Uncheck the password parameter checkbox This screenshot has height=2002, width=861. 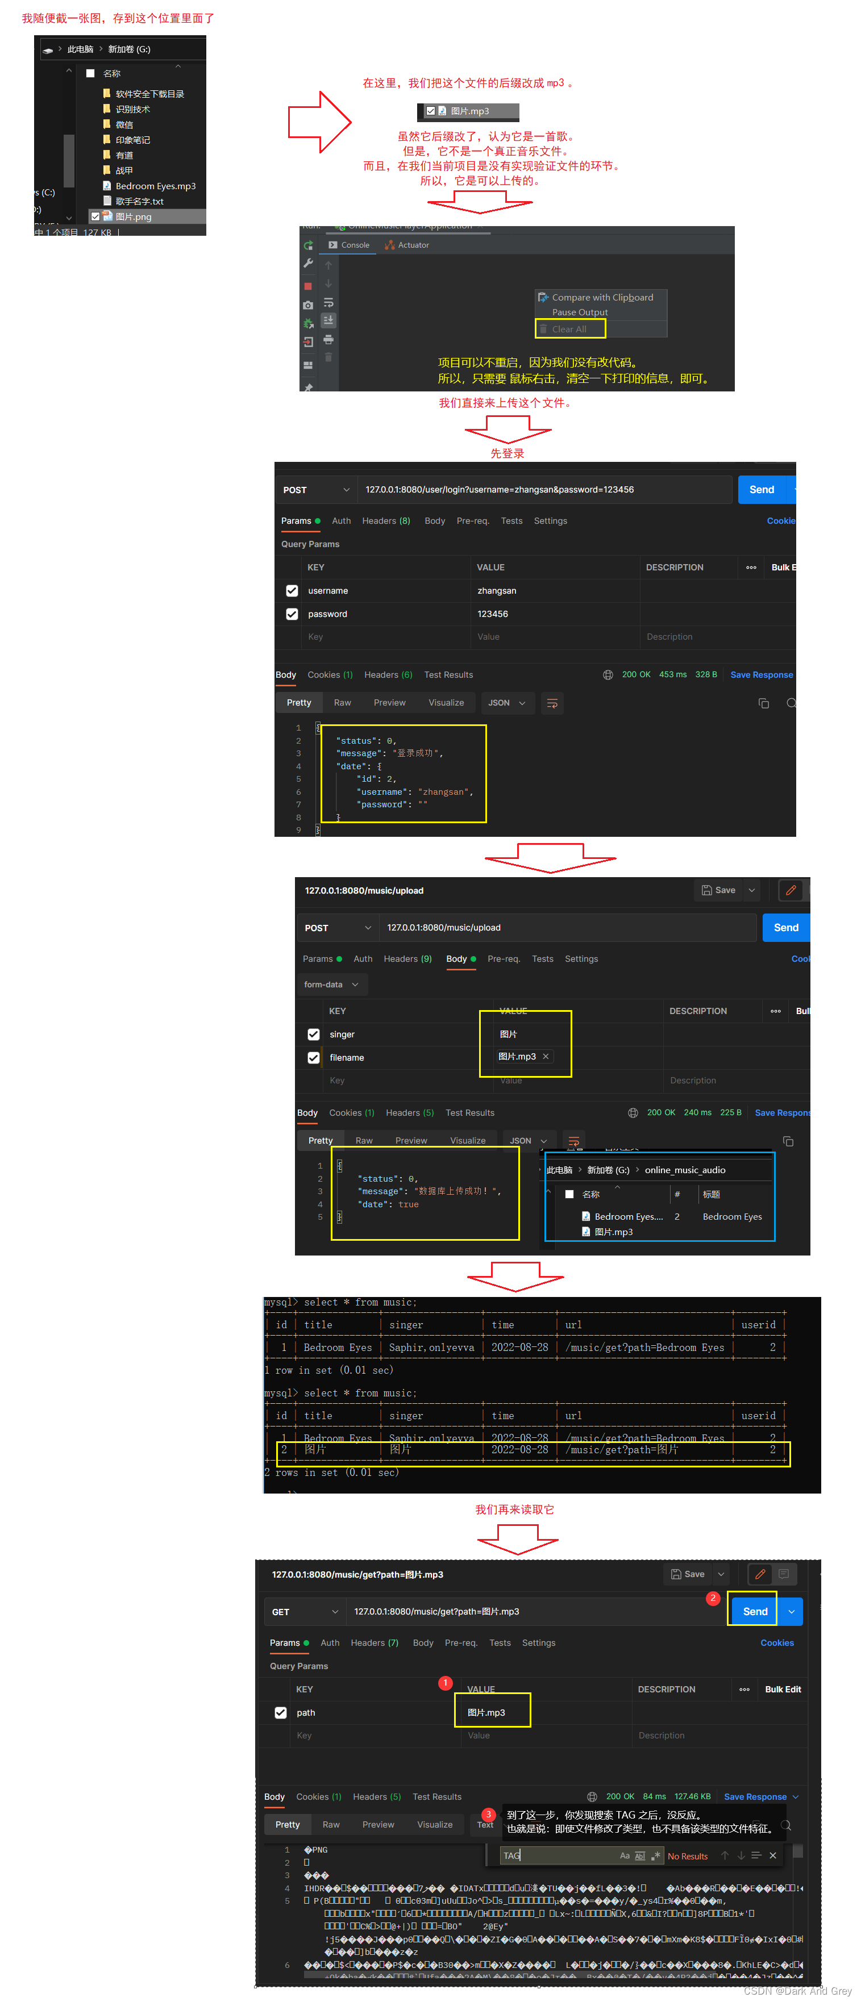292,615
